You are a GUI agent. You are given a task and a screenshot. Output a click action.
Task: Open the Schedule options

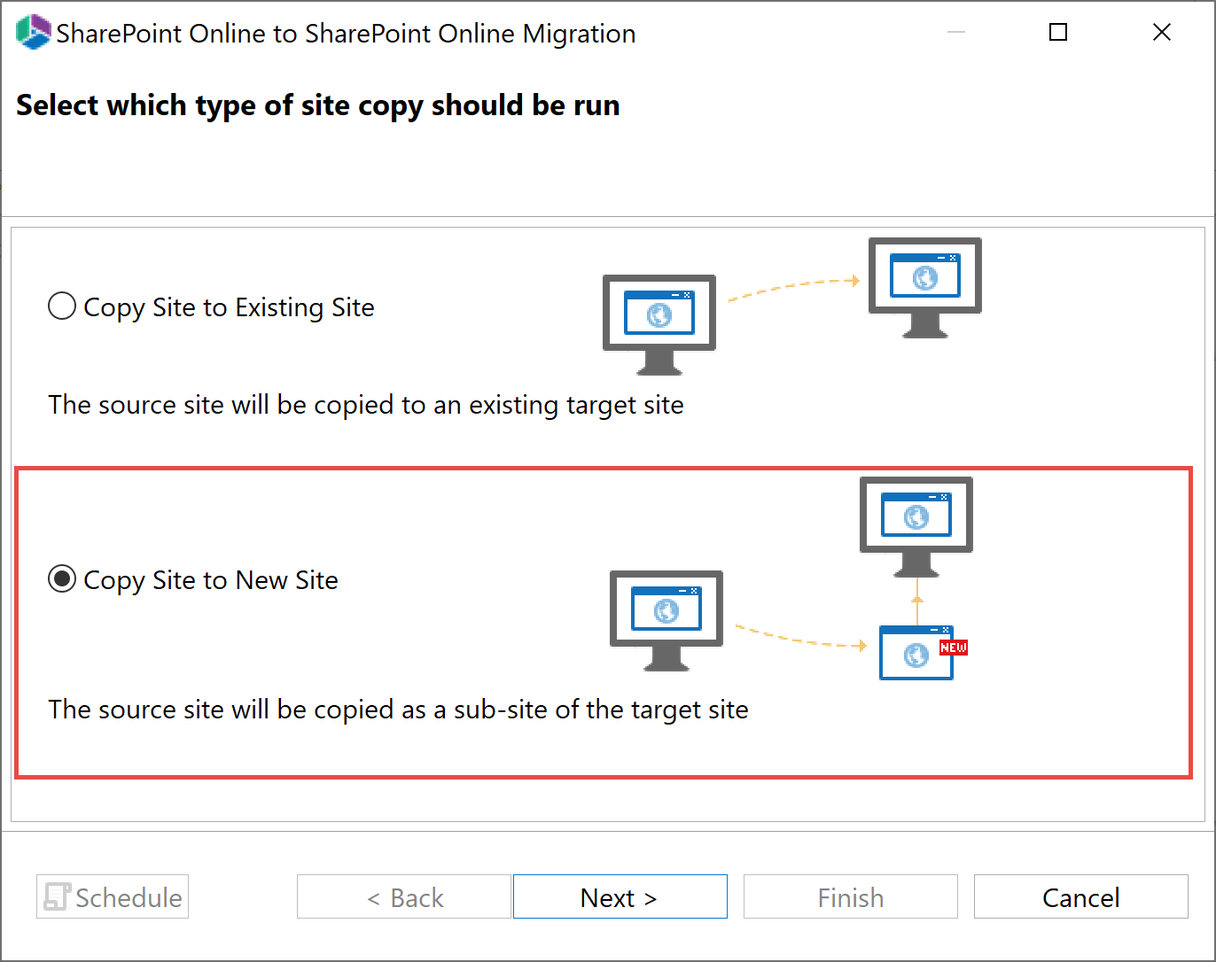[x=112, y=896]
